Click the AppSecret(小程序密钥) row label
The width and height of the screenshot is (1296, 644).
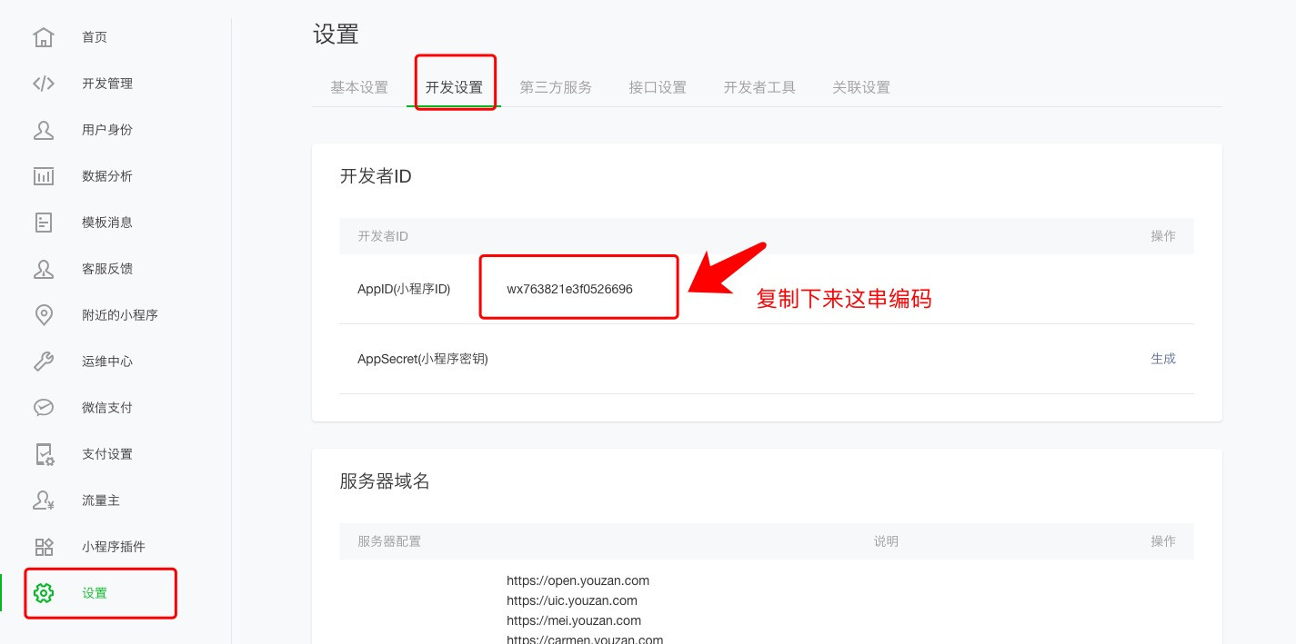click(423, 359)
